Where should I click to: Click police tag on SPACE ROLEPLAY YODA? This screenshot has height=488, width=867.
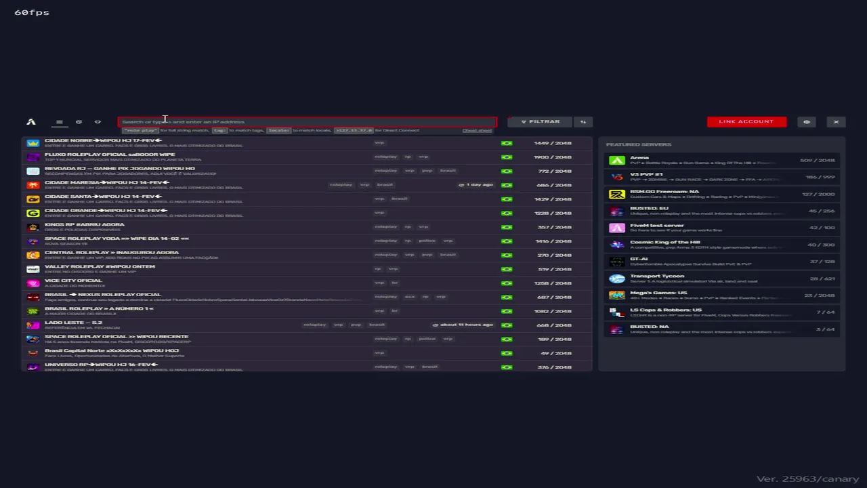[427, 241]
